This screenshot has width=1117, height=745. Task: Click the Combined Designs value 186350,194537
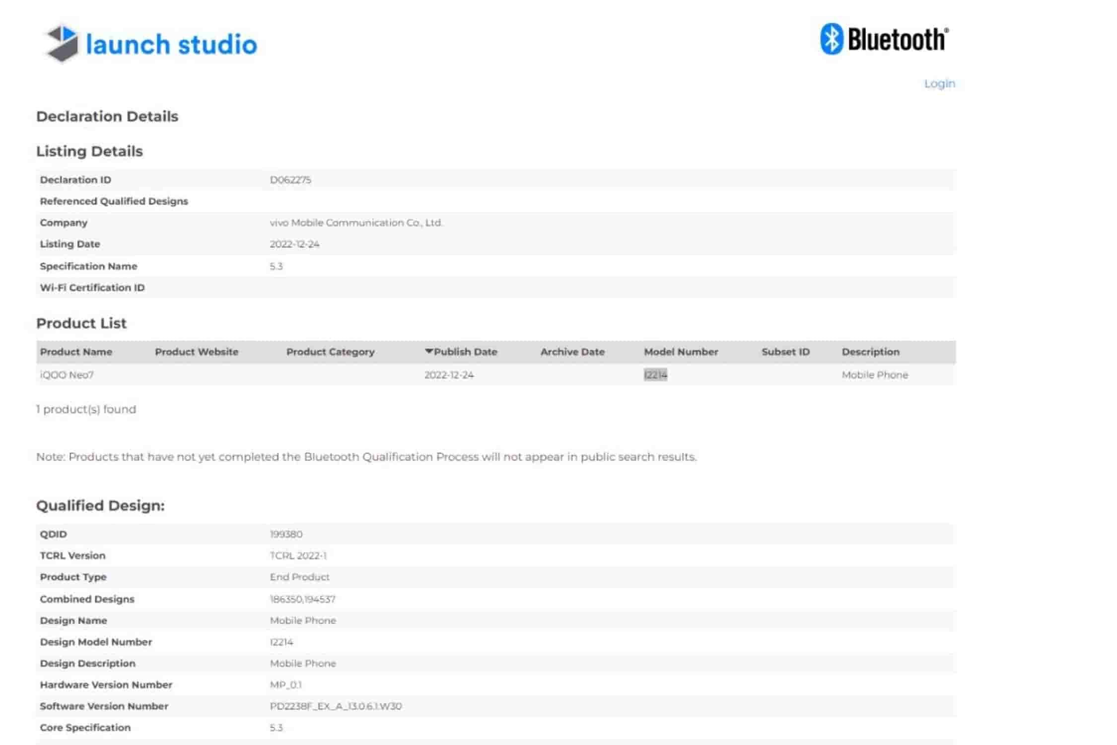[x=303, y=598]
